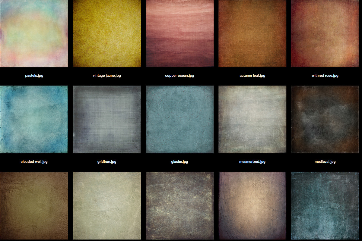
Task: Select the withred rose.jpg name label
Action: [325, 76]
